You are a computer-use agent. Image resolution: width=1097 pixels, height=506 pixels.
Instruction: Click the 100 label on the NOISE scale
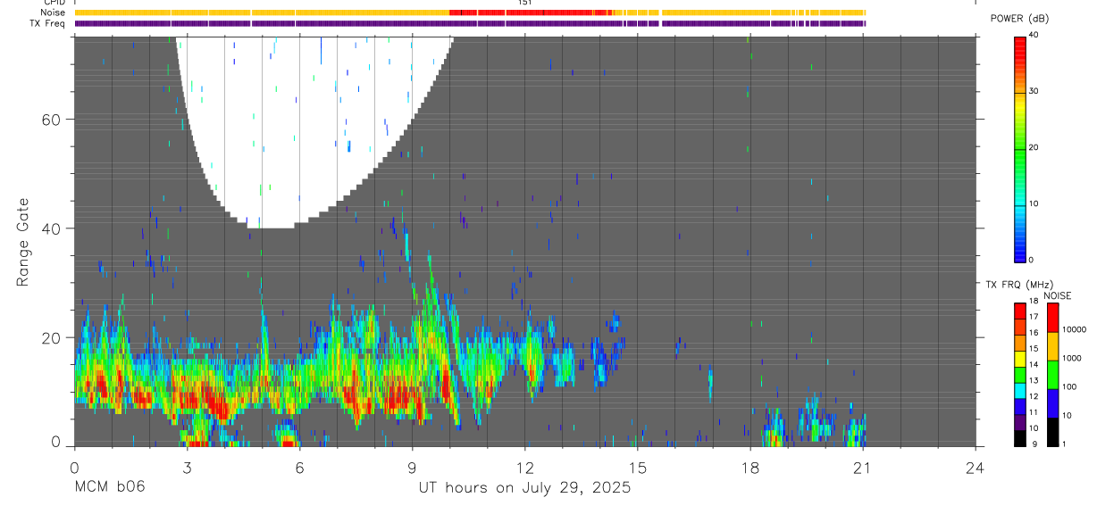1069,386
